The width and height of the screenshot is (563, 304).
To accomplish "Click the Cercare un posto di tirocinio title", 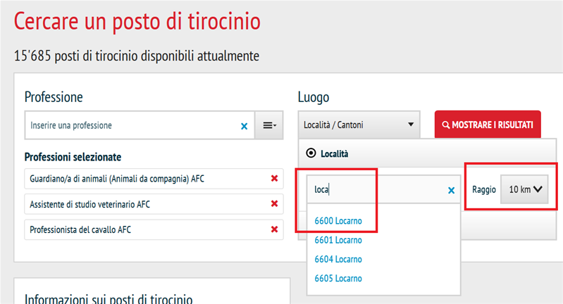I will pyautogui.click(x=137, y=21).
